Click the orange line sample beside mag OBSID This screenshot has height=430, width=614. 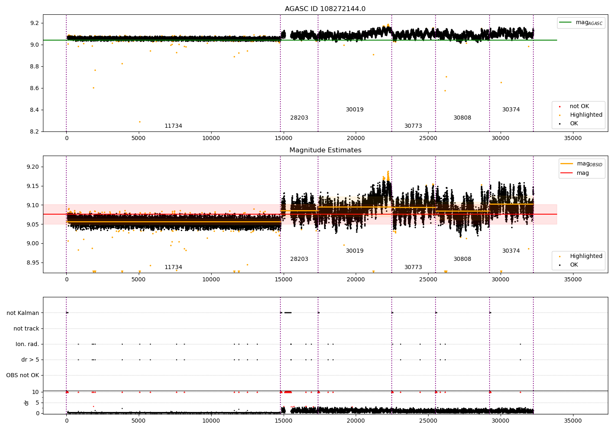567,164
